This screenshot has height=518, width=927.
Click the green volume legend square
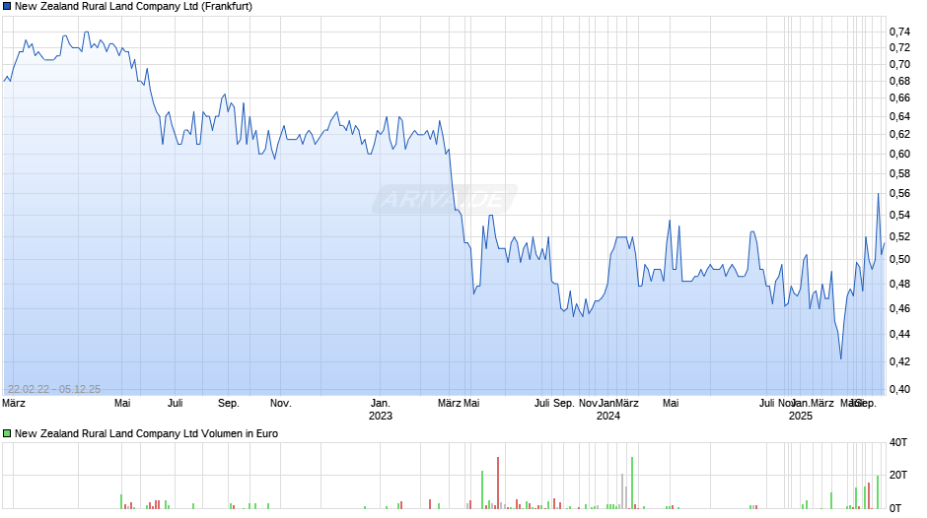coord(7,433)
